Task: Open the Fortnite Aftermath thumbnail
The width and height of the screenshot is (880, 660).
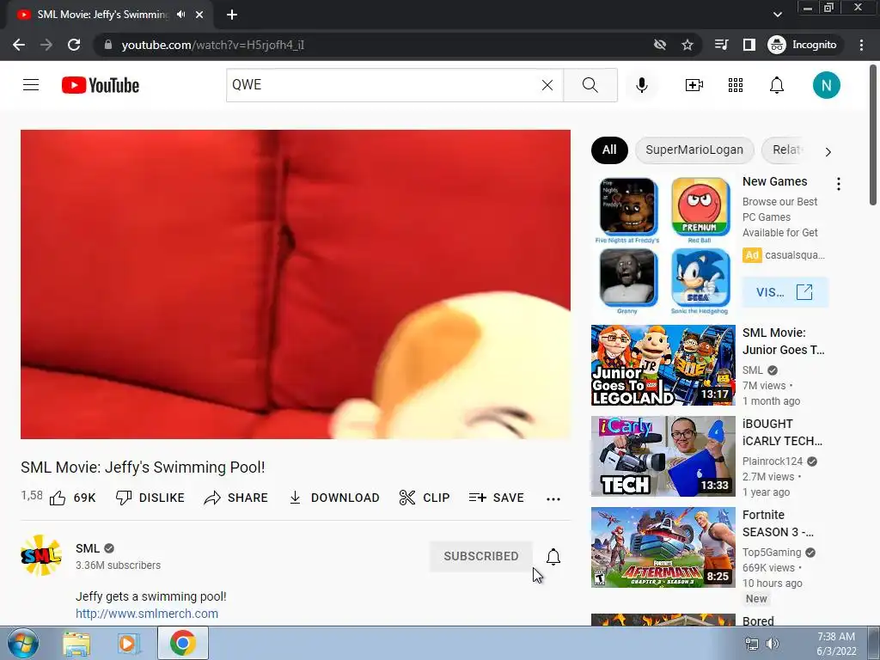Action: pyautogui.click(x=663, y=547)
